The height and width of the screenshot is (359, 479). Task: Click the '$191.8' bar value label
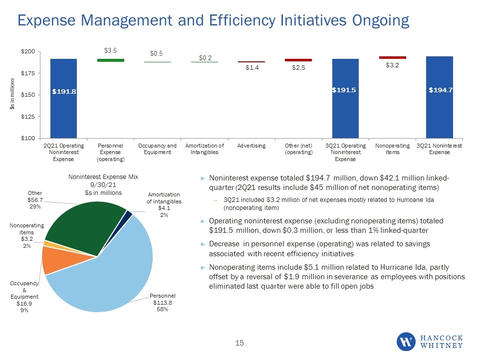[x=64, y=92]
